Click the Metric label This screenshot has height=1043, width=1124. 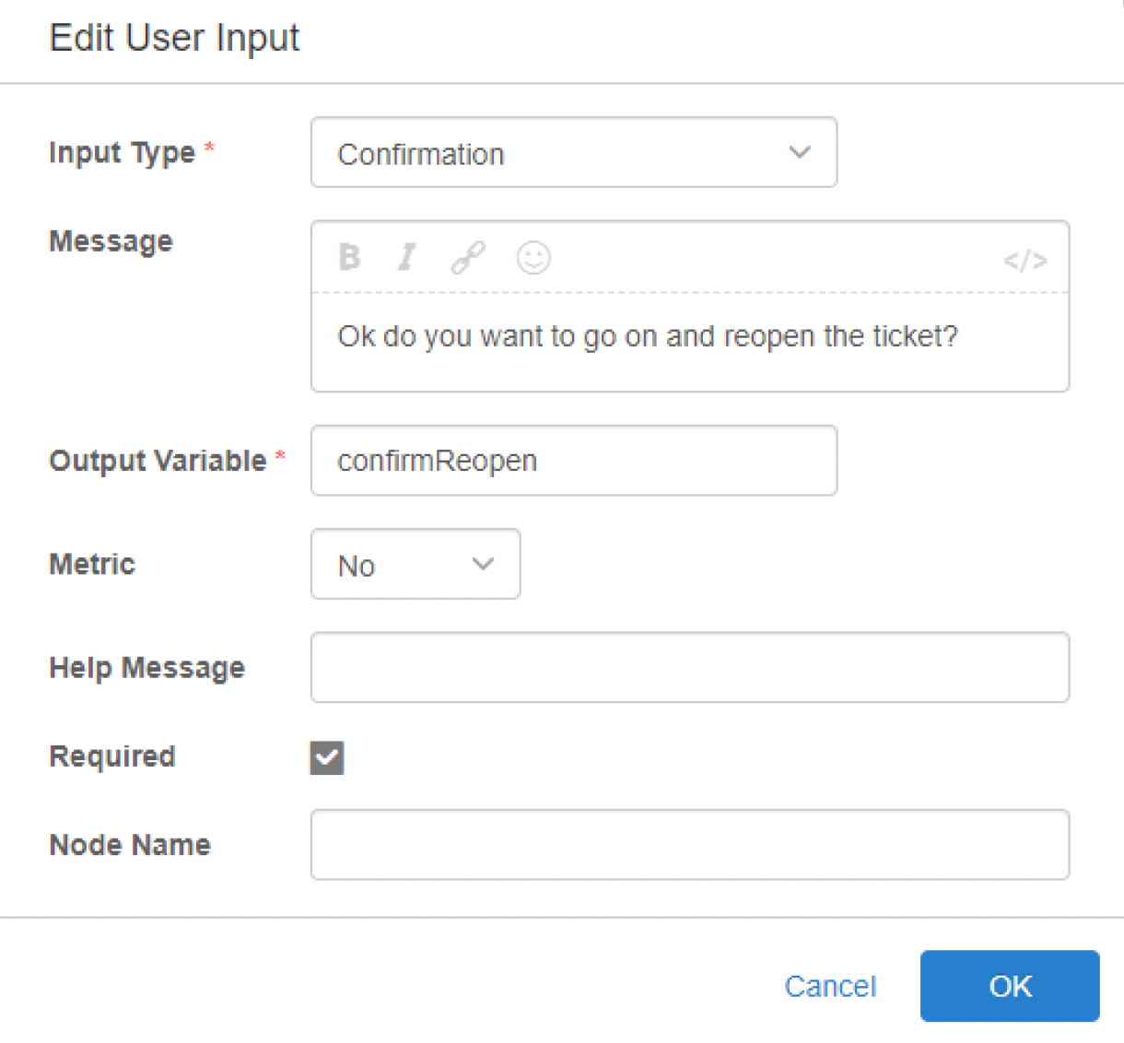[x=92, y=564]
